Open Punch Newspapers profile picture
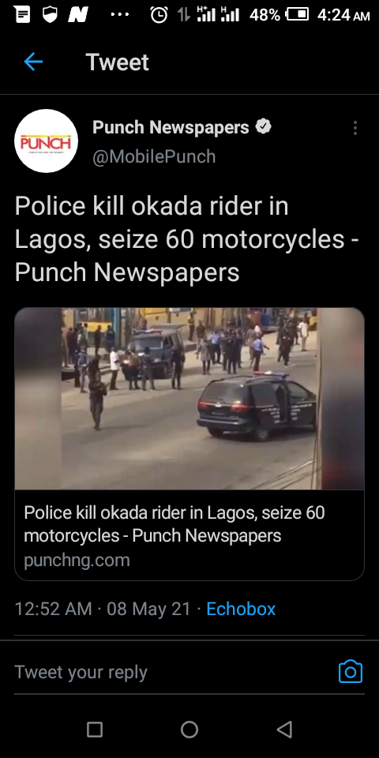Image resolution: width=379 pixels, height=758 pixels. pyautogui.click(x=47, y=141)
